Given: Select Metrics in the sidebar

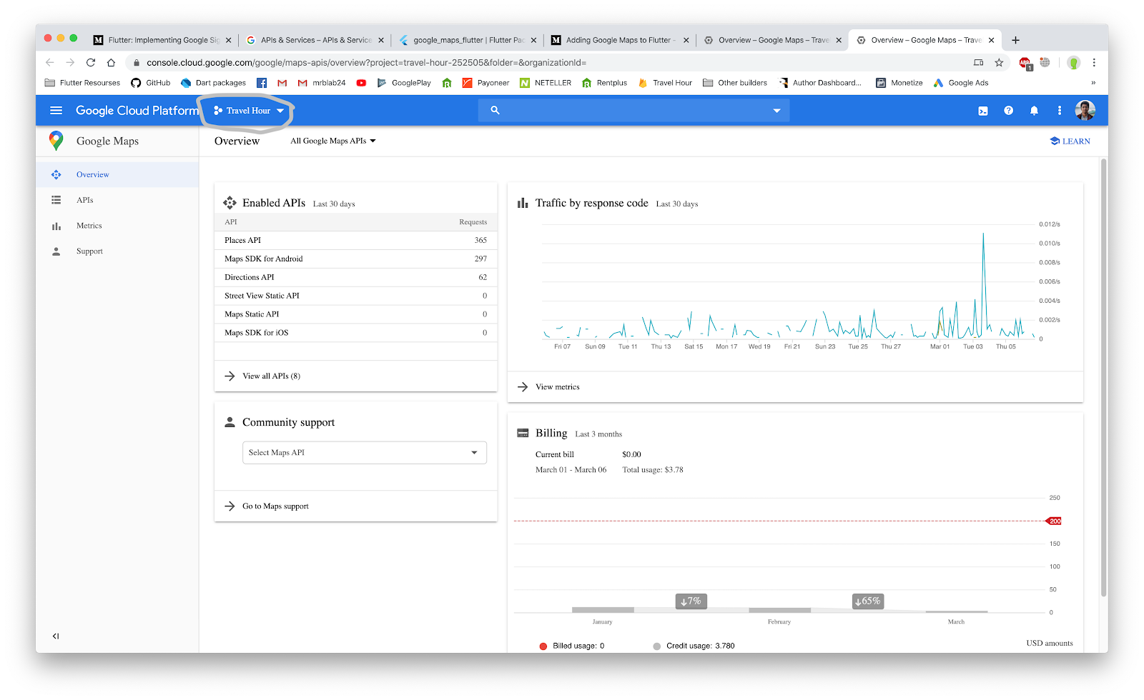Looking at the screenshot, I should point(117,226).
